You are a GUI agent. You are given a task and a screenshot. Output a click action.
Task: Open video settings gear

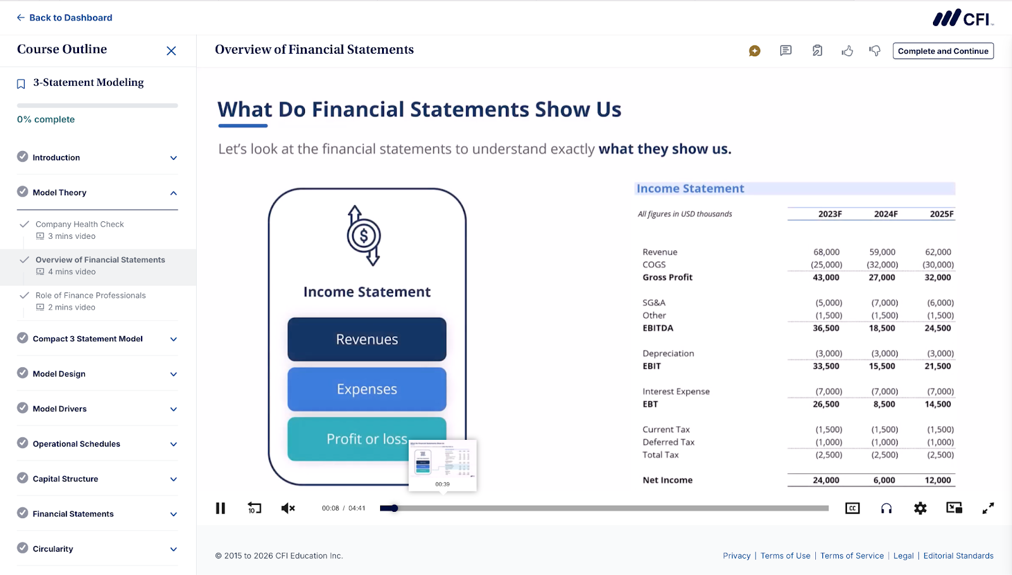[x=920, y=508]
